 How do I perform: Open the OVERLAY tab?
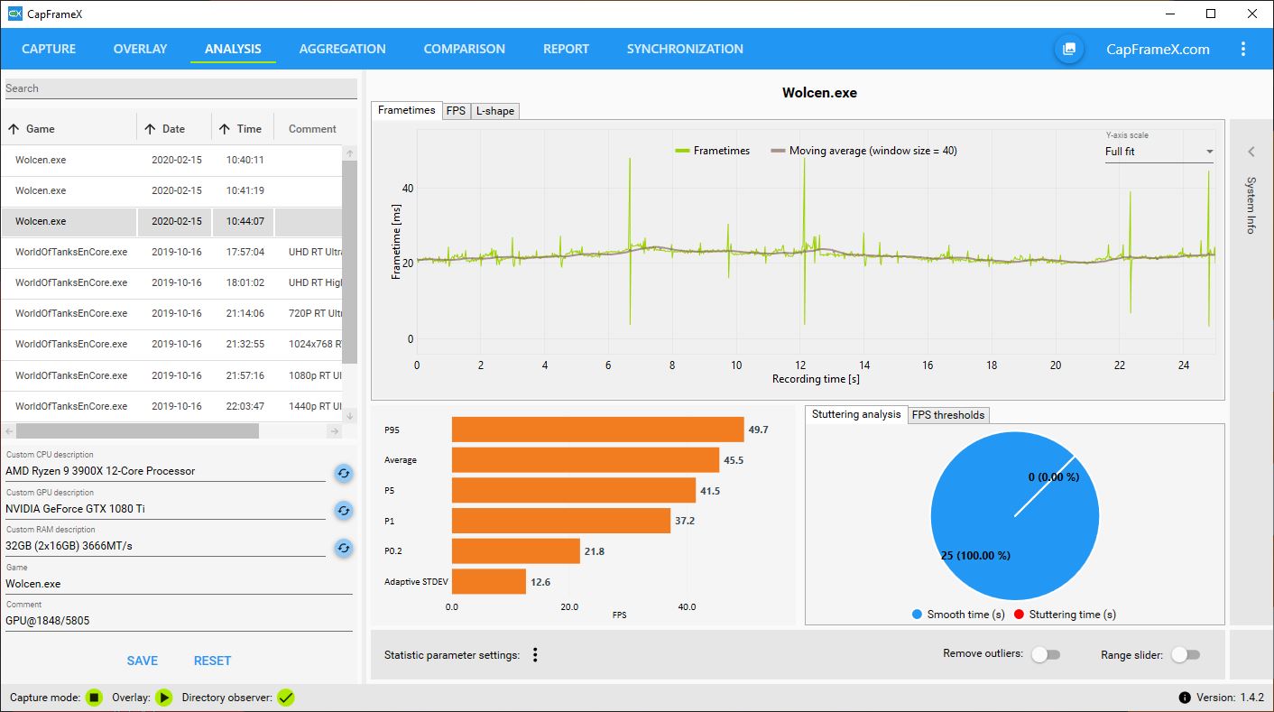click(x=140, y=49)
